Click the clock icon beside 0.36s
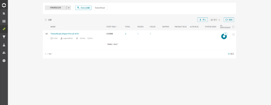Image resolution: width=271 pixels, height=105 pixels. coord(51,38)
